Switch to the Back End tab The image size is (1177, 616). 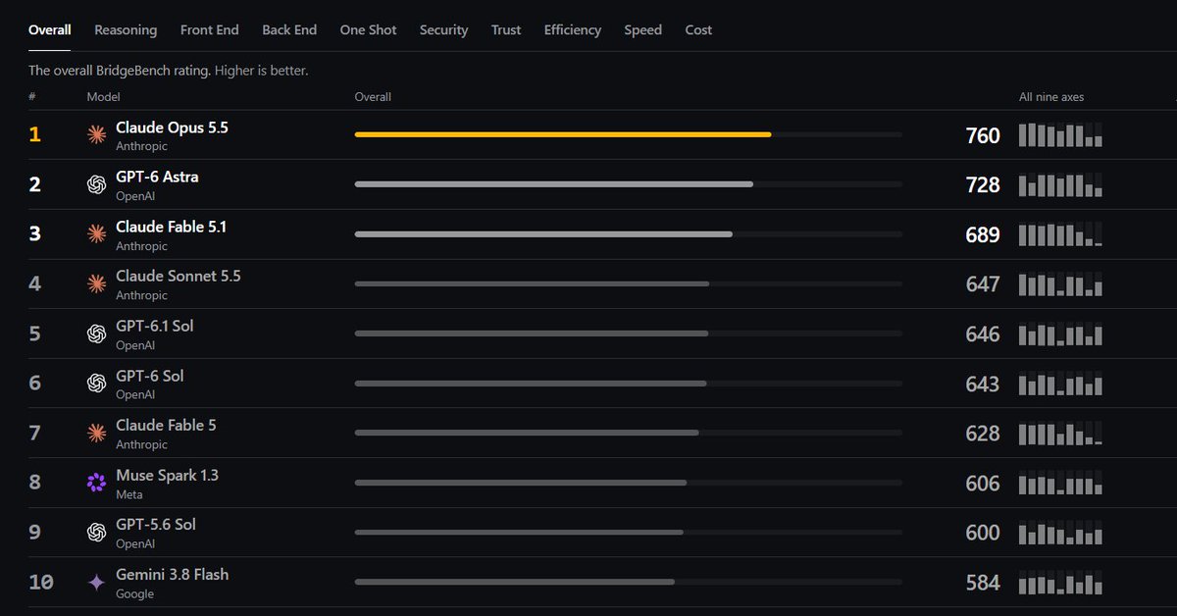tap(289, 29)
